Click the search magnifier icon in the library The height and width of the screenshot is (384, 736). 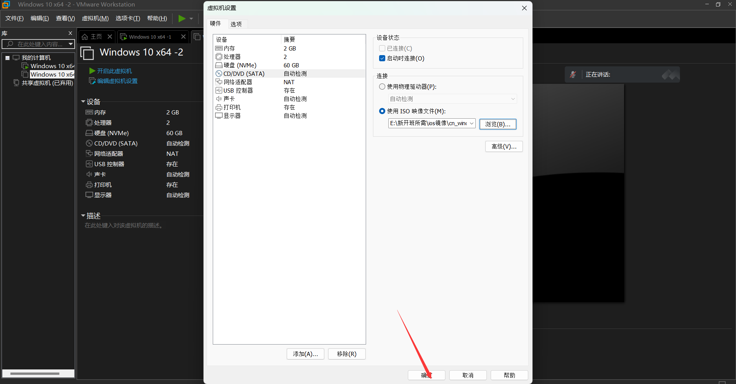pyautogui.click(x=10, y=44)
